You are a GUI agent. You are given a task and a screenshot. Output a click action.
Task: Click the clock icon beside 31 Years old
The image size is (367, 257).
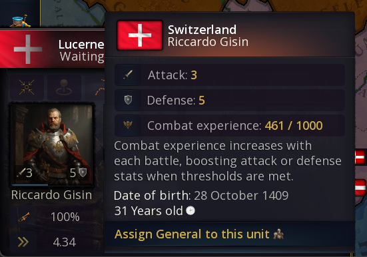190,210
